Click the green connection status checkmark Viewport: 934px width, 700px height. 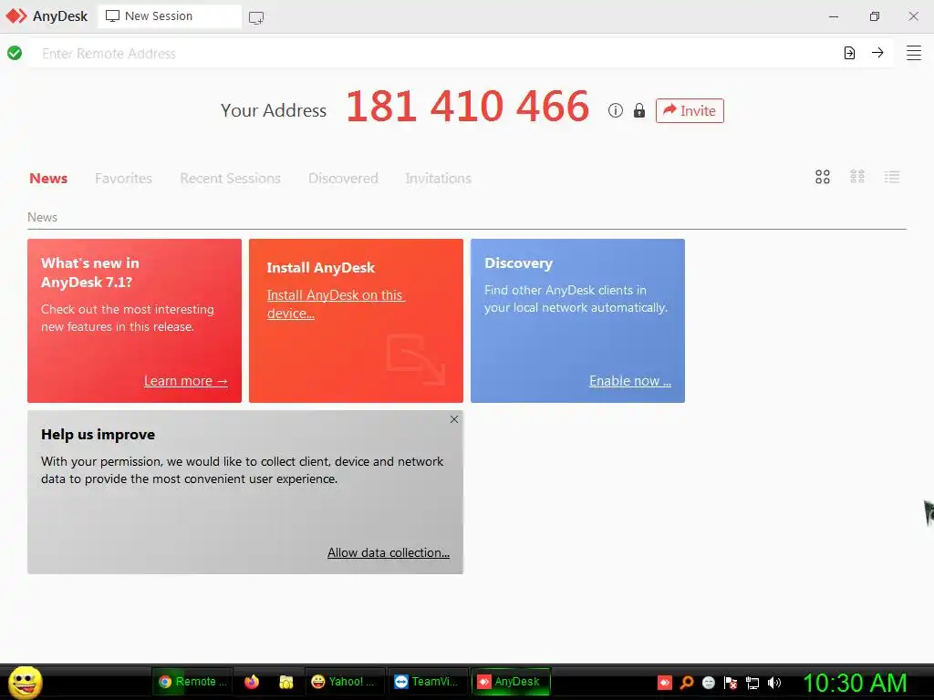click(15, 53)
